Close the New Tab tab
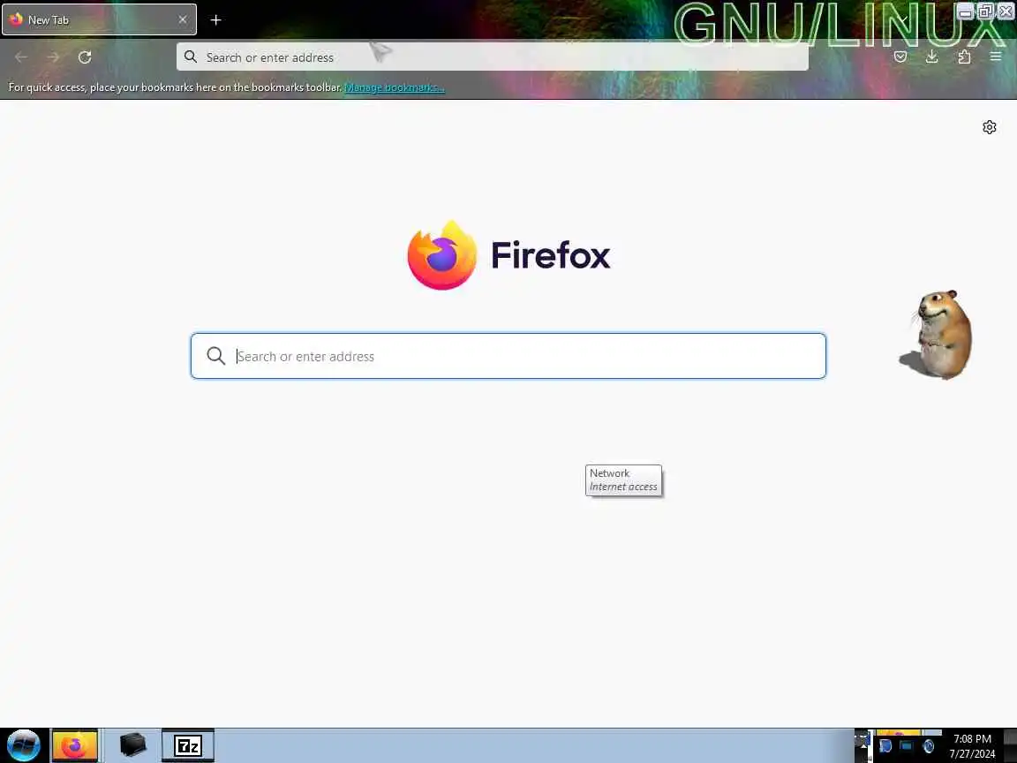This screenshot has height=763, width=1017. 182,20
